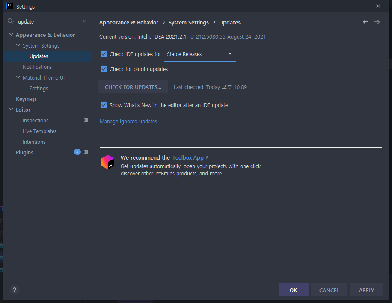Uncheck Check IDE updates for checkbox
This screenshot has height=303, width=392.
pyautogui.click(x=104, y=54)
